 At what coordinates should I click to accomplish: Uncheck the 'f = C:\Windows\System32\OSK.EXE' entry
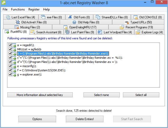click(10, 70)
